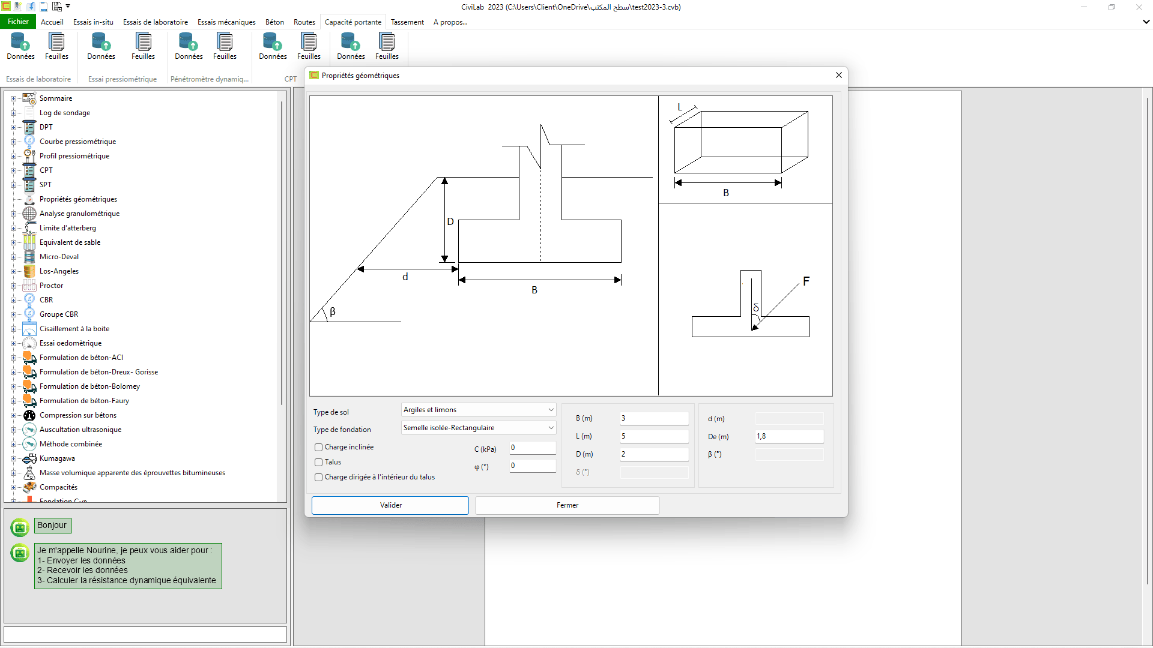
Task: Switch to the Tassement tab
Action: point(407,22)
